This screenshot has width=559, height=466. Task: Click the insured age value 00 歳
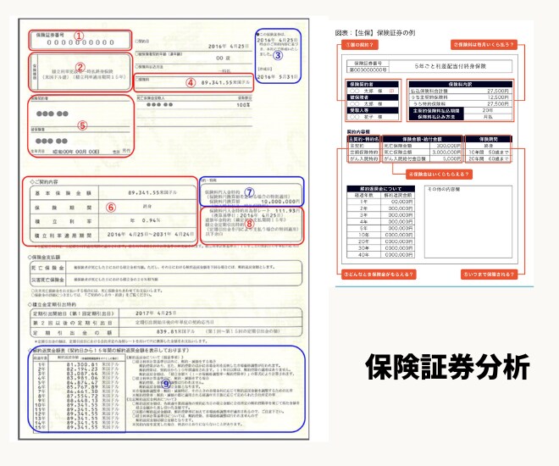(x=223, y=58)
